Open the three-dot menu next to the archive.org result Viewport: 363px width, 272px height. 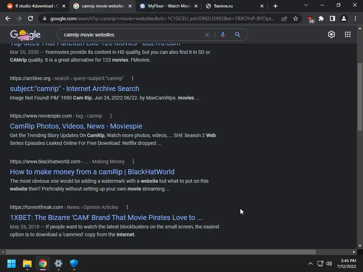[x=133, y=78]
